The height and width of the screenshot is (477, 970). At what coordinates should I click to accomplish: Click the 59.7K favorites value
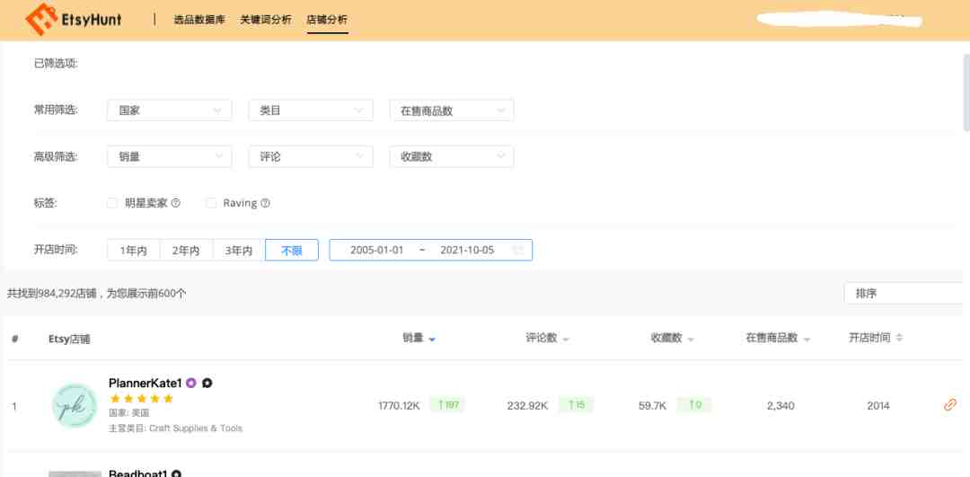[653, 406]
